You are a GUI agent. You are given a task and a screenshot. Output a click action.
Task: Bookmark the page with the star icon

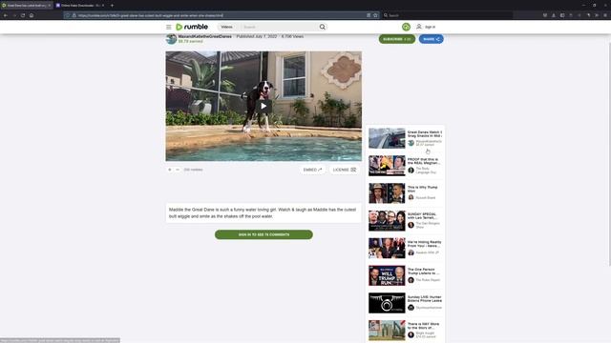pos(375,15)
